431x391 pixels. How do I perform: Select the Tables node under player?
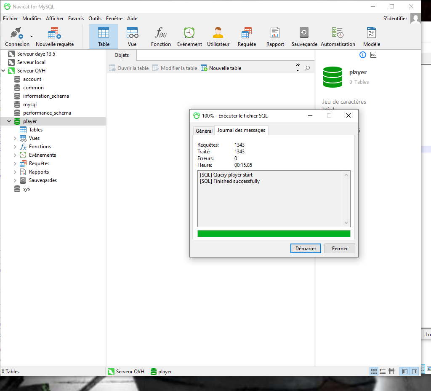click(x=36, y=130)
